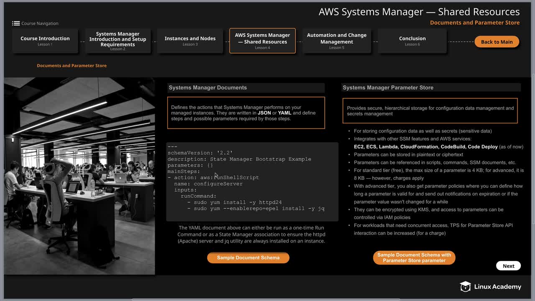Viewport: 535px width, 301px height.
Task: Select the Shared Resources Lesson 4 tab
Action: pos(262,41)
